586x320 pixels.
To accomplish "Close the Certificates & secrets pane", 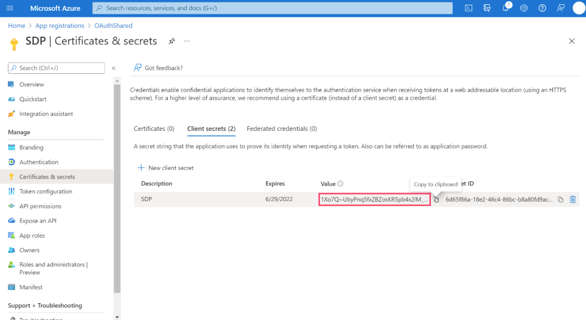I will coord(572,41).
